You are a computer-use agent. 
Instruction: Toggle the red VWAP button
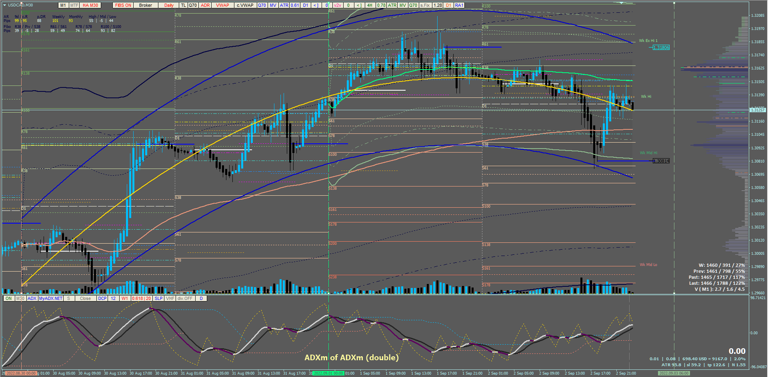222,5
